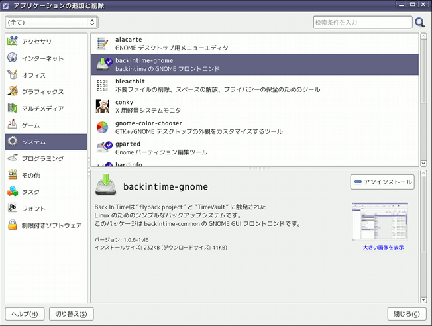This screenshot has width=432, height=326.
Task: Focus the 検索条件を入力 search field
Action: [362, 23]
